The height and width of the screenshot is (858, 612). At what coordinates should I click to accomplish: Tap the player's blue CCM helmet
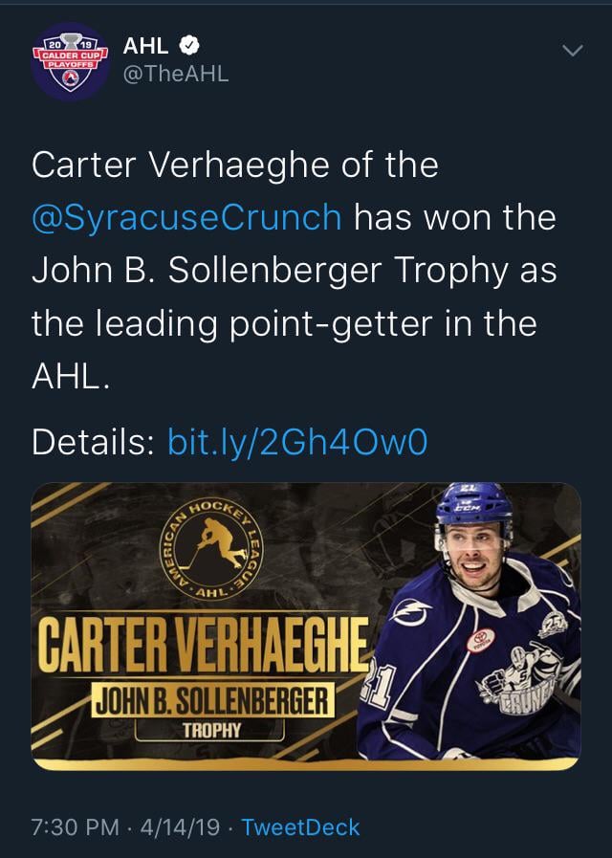point(472,507)
